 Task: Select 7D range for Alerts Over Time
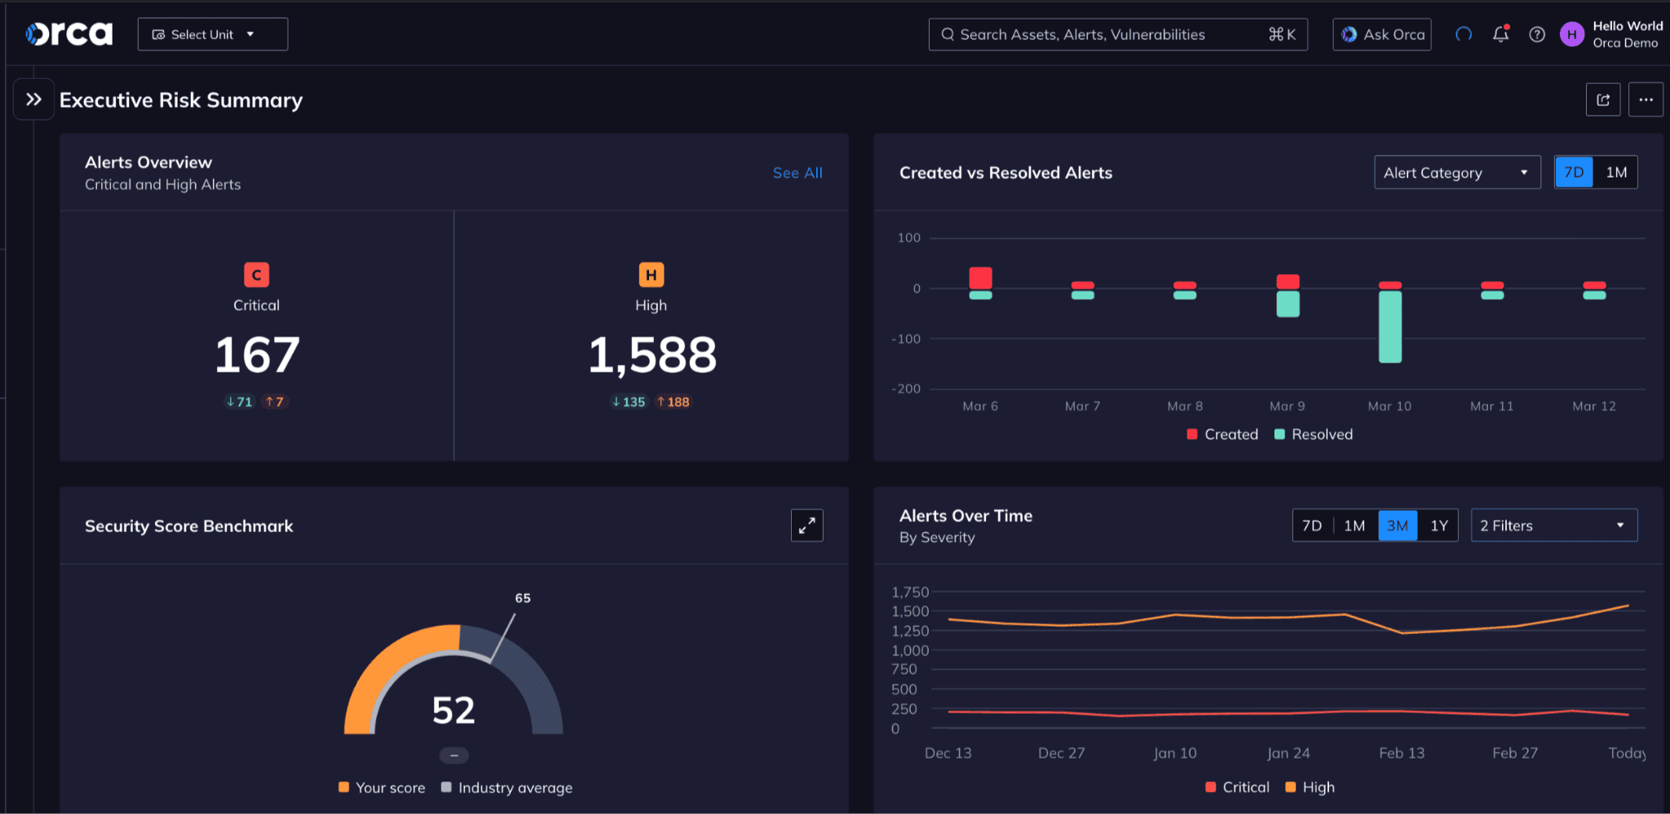tap(1312, 526)
